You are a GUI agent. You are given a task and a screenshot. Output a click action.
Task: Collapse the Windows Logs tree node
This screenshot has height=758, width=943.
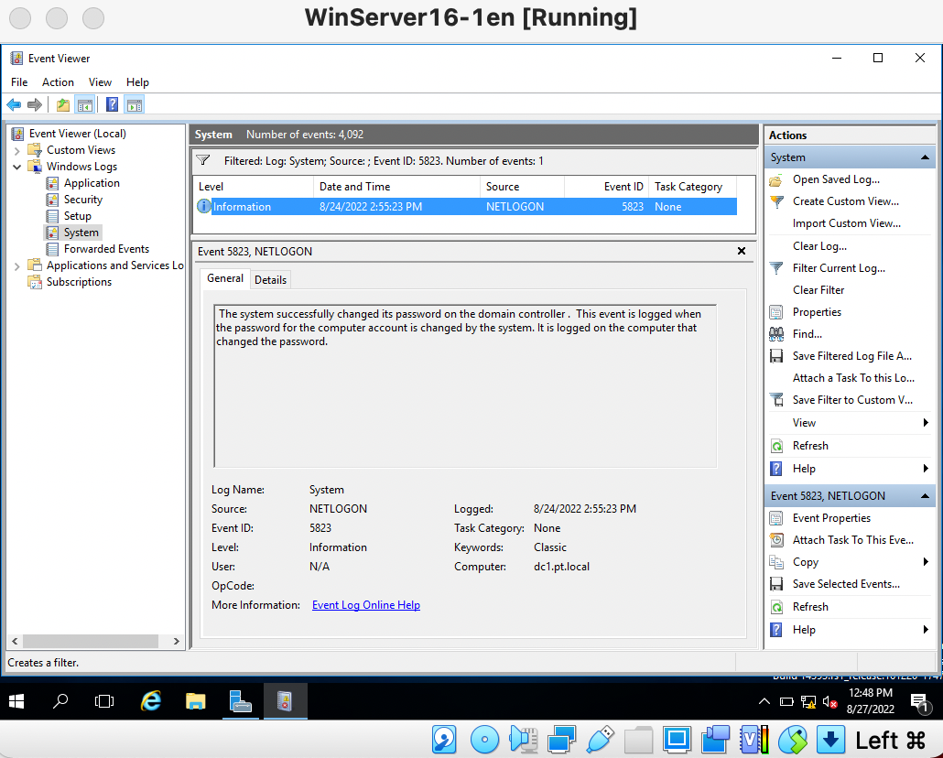[17, 167]
